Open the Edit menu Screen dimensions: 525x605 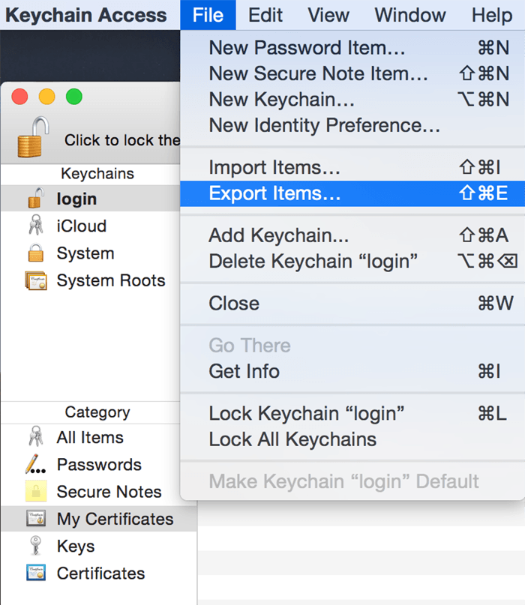click(265, 15)
